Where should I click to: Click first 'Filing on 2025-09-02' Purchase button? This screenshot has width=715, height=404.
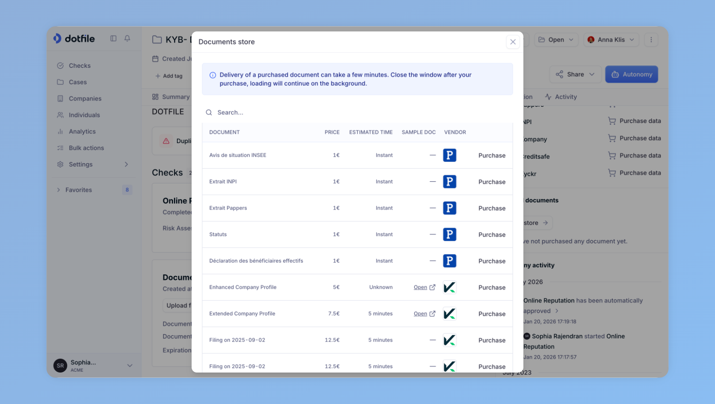[x=492, y=340]
